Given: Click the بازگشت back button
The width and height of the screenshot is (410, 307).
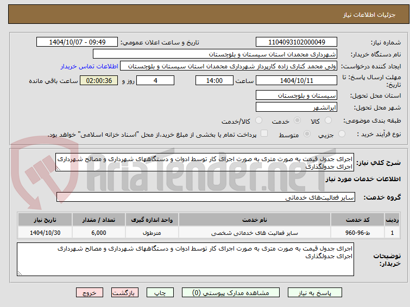Looking at the screenshot, I should pos(125,293).
